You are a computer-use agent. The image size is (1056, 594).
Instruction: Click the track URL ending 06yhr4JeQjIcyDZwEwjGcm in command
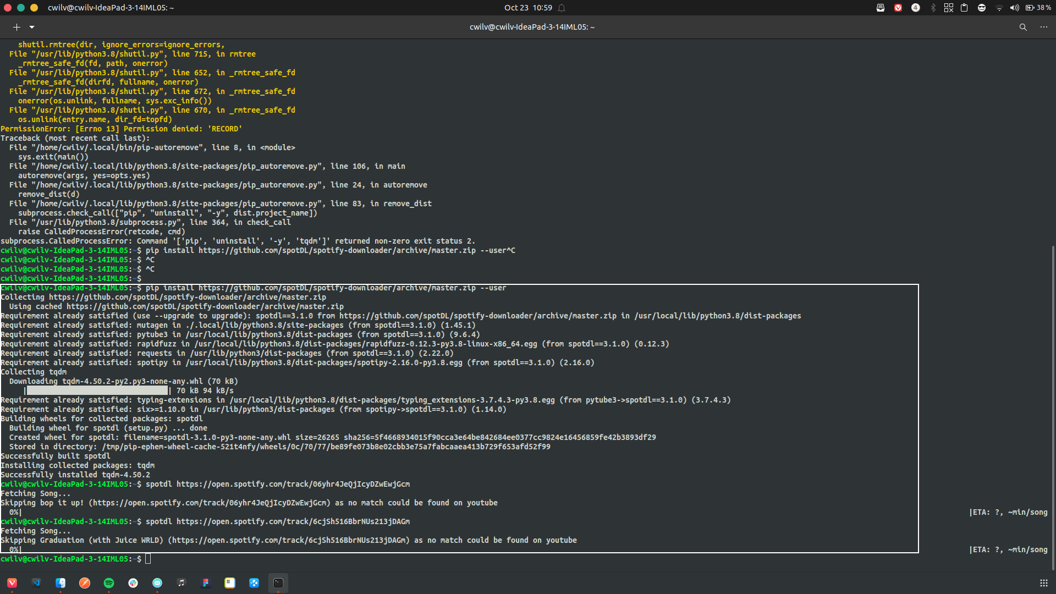(x=293, y=484)
